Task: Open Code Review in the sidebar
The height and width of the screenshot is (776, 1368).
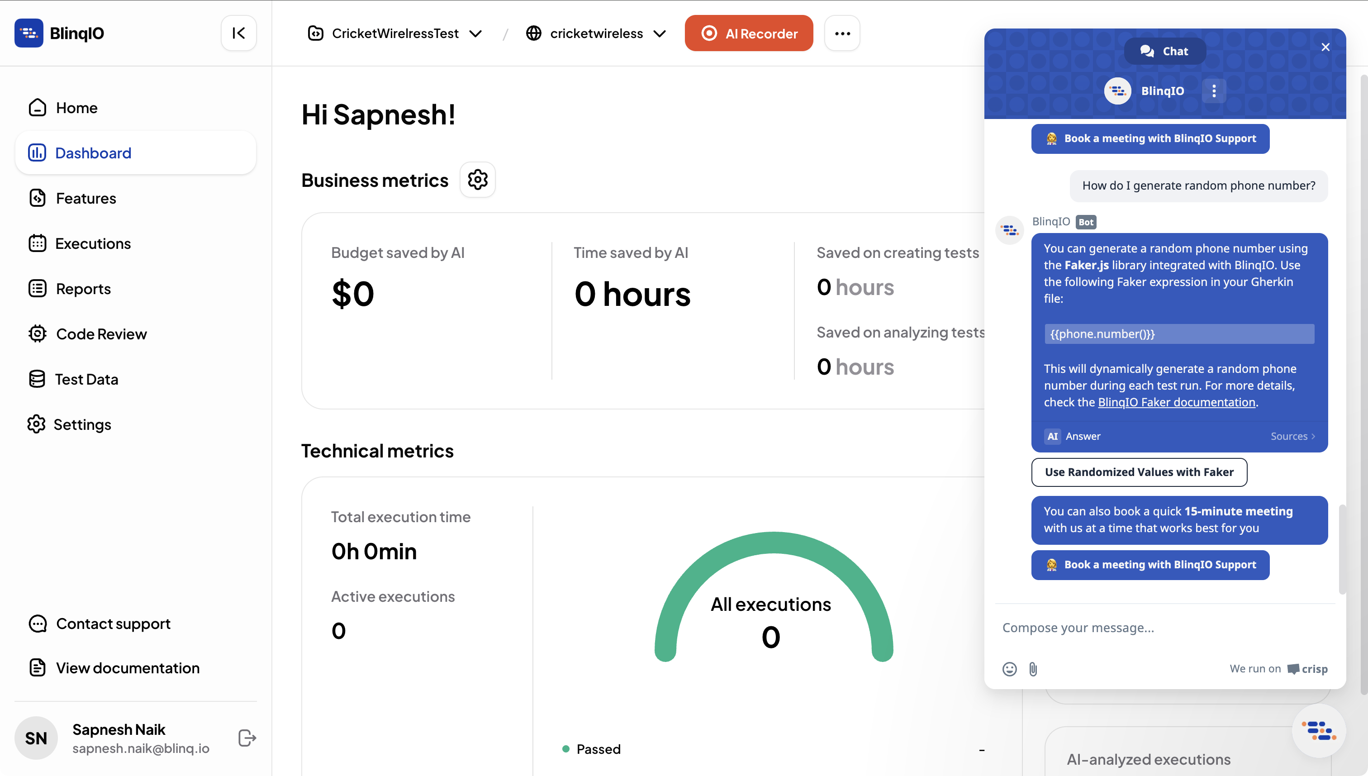Action: point(101,333)
